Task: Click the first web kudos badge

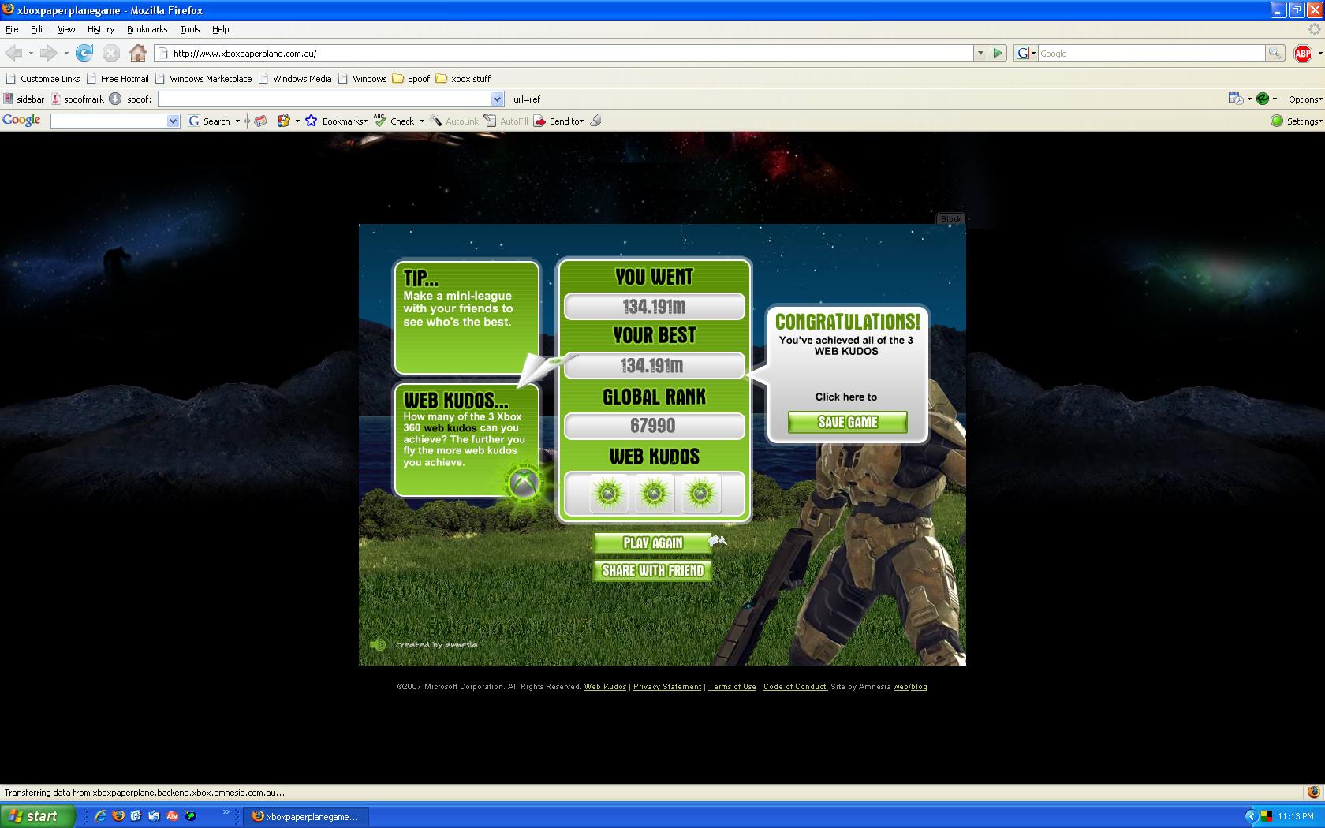Action: click(609, 494)
